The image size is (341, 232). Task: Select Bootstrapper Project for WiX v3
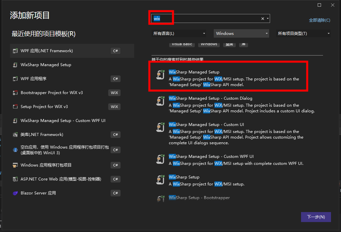coord(72,93)
